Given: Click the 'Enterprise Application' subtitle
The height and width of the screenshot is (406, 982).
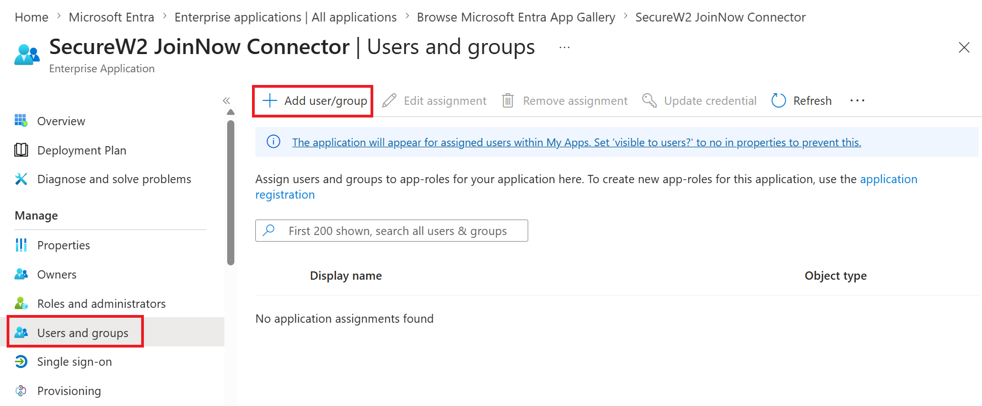Looking at the screenshot, I should [102, 68].
